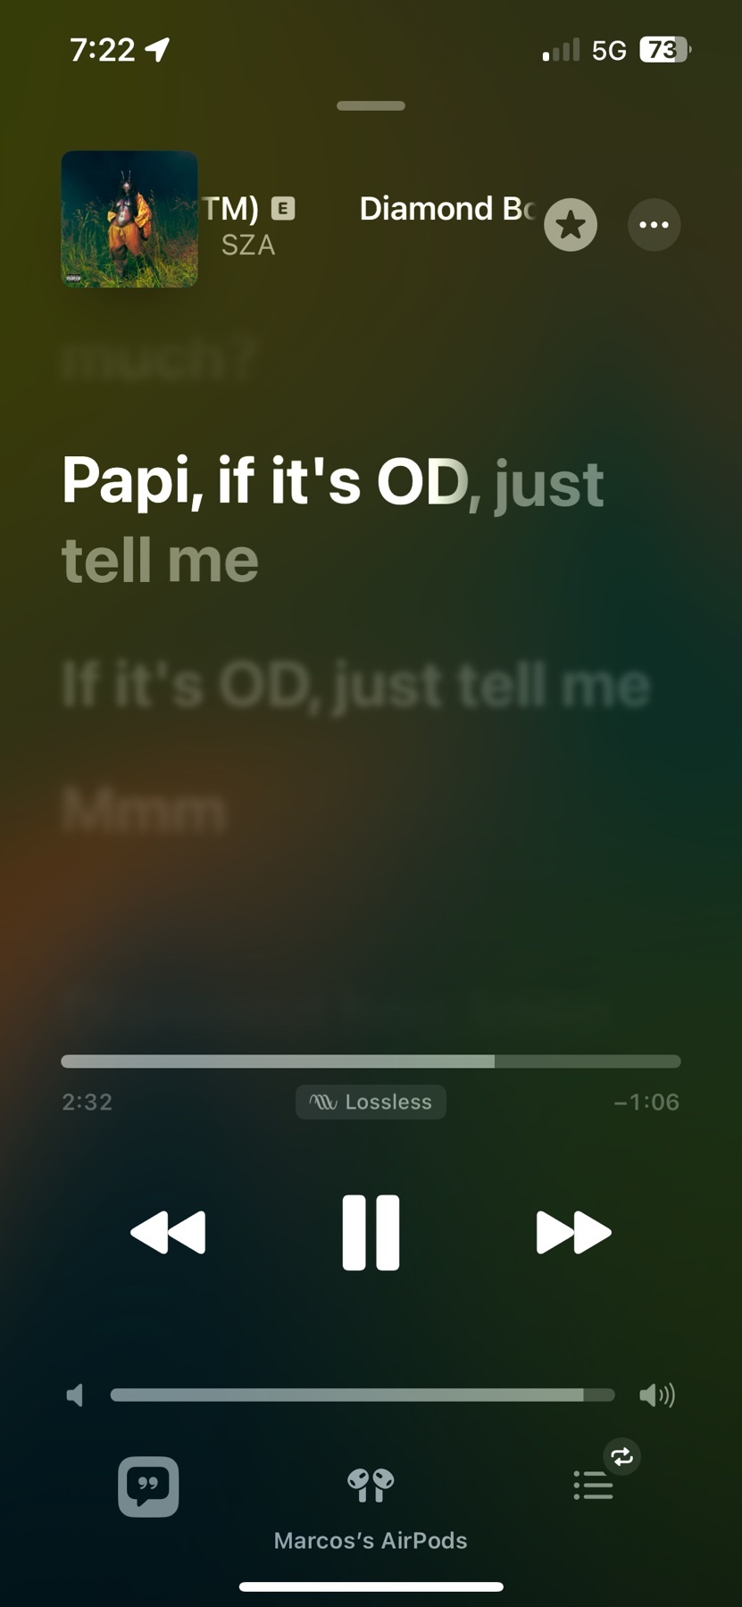Toggle the repeat badge icon
Screen dimensions: 742x1607
(x=621, y=1457)
